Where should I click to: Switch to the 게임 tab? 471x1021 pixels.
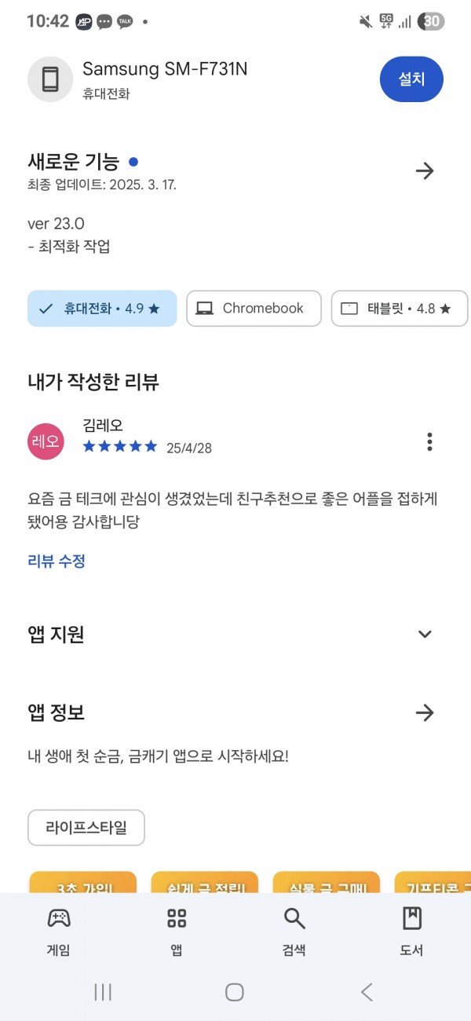tap(59, 932)
